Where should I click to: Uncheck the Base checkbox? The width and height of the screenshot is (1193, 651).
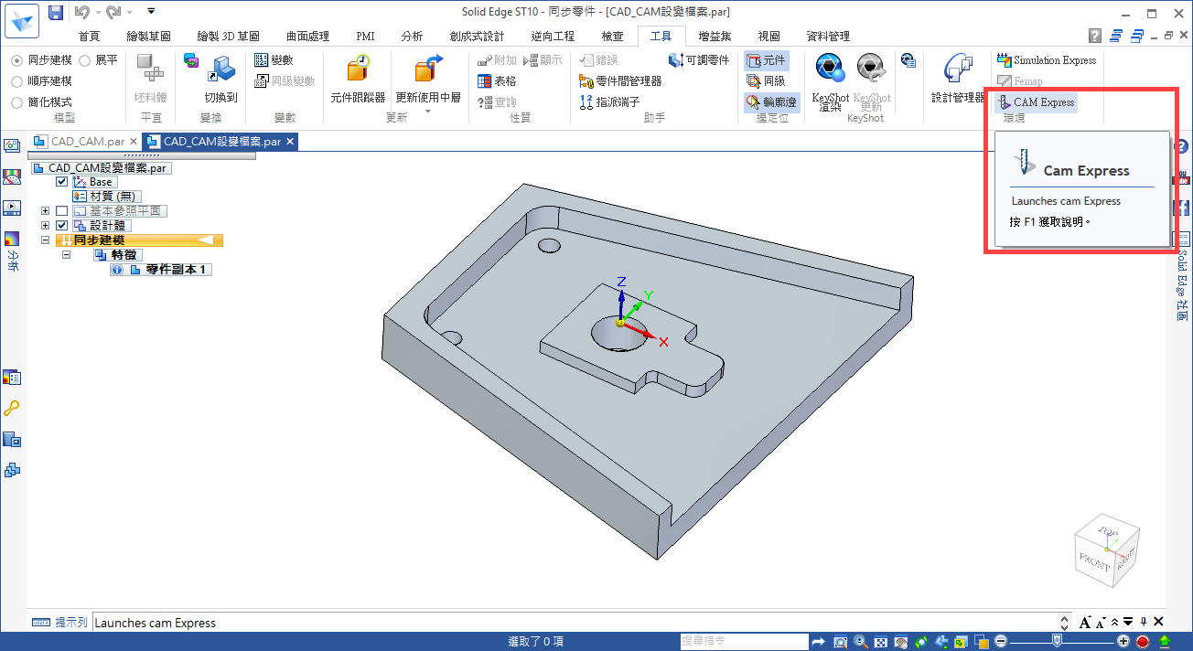(x=62, y=182)
